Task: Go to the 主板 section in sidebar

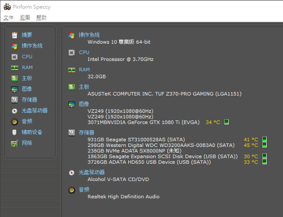Action: (27, 78)
